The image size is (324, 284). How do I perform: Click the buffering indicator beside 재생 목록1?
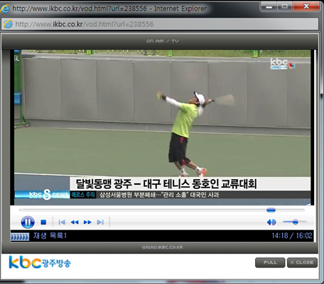tap(20, 237)
